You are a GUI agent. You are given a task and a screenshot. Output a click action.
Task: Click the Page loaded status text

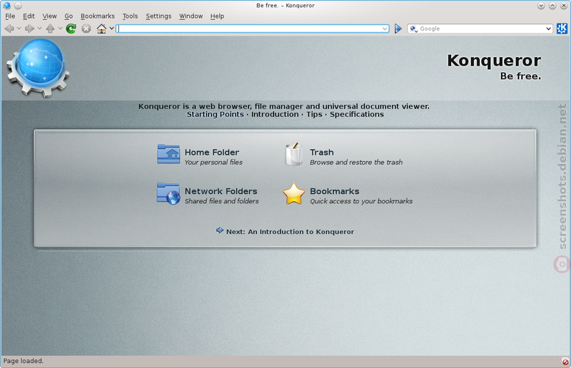(24, 361)
